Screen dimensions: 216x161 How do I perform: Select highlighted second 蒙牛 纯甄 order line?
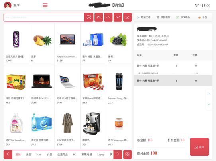pyautogui.click(x=173, y=81)
